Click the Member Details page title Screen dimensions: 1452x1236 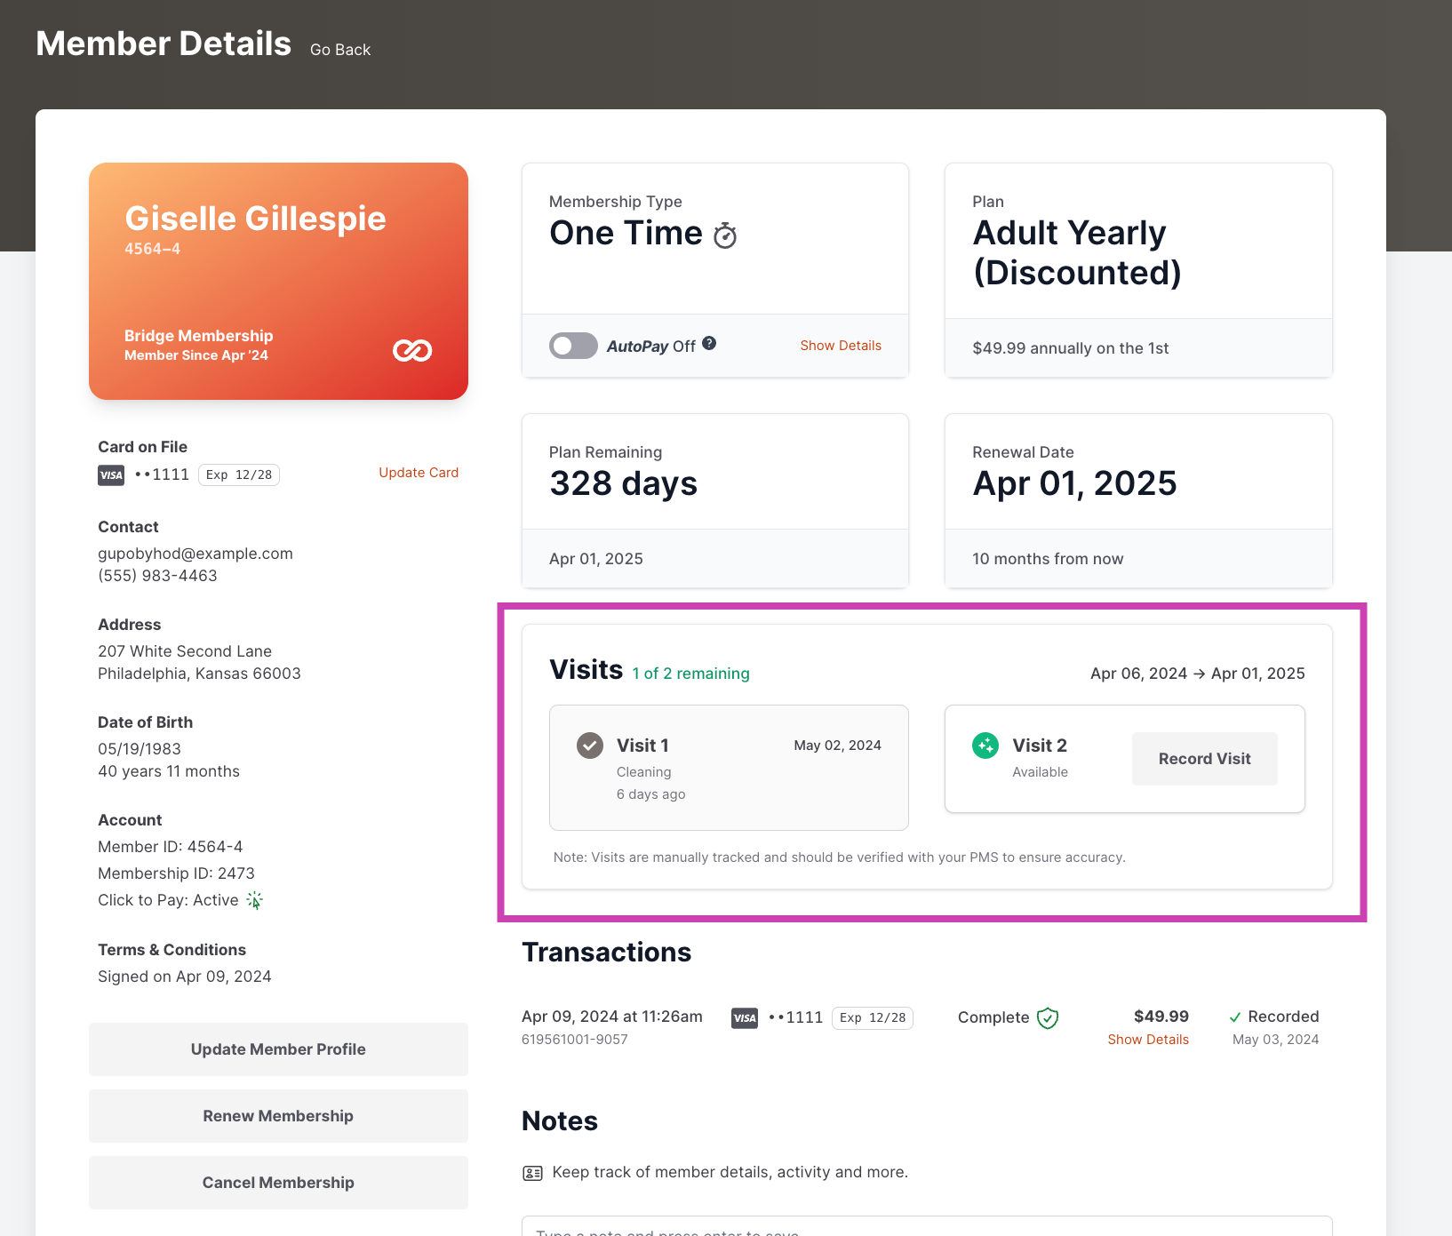pyautogui.click(x=164, y=44)
